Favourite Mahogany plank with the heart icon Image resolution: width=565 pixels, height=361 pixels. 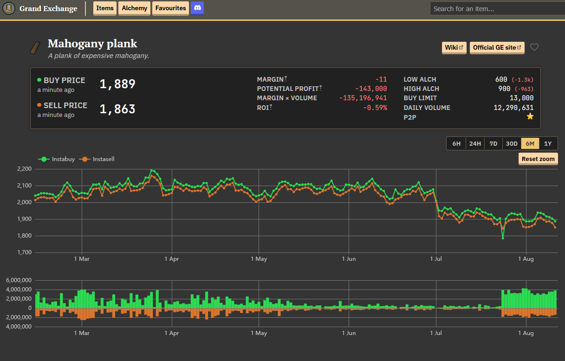click(534, 47)
